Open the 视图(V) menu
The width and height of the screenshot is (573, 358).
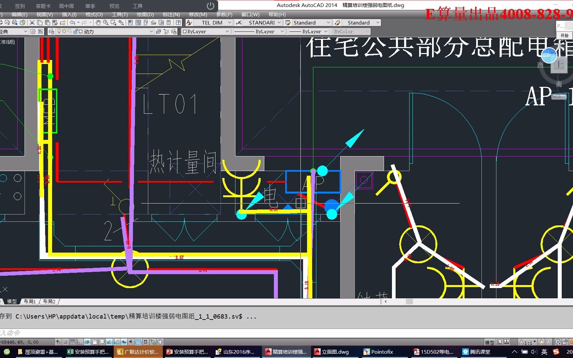pyautogui.click(x=44, y=14)
